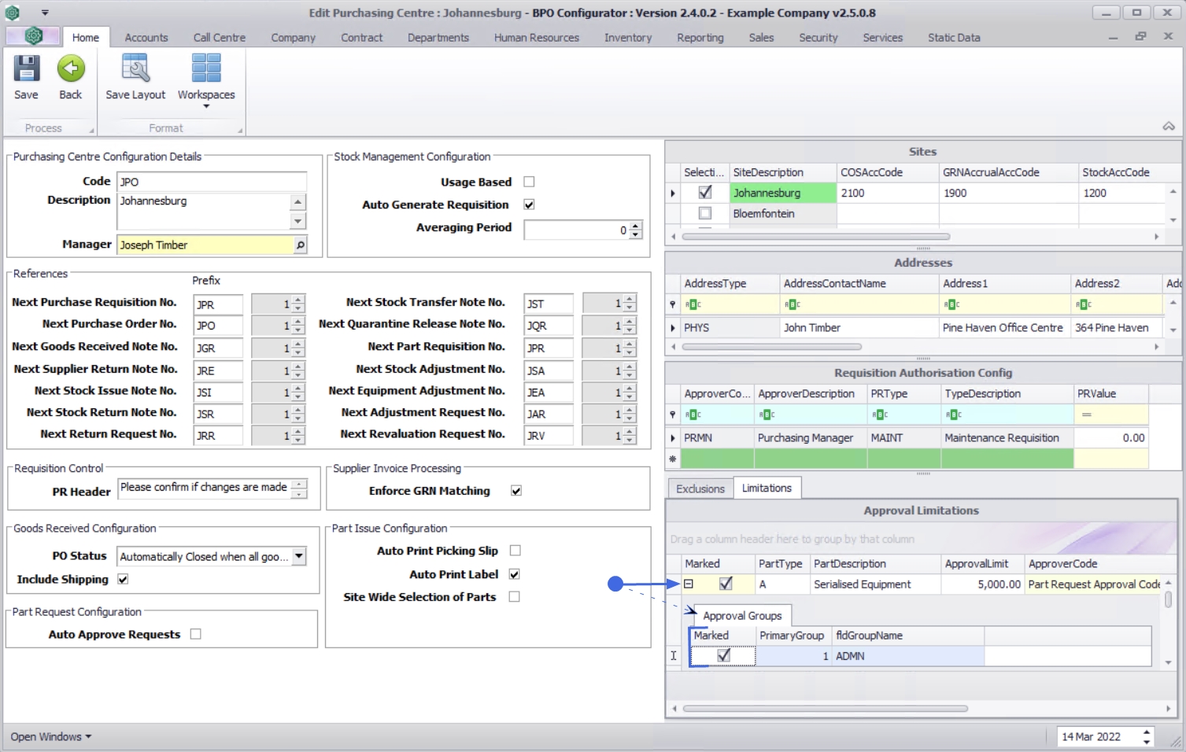Collapse the ribbon using the chevron icon
Screen dimensions: 1186x752
point(1169,127)
